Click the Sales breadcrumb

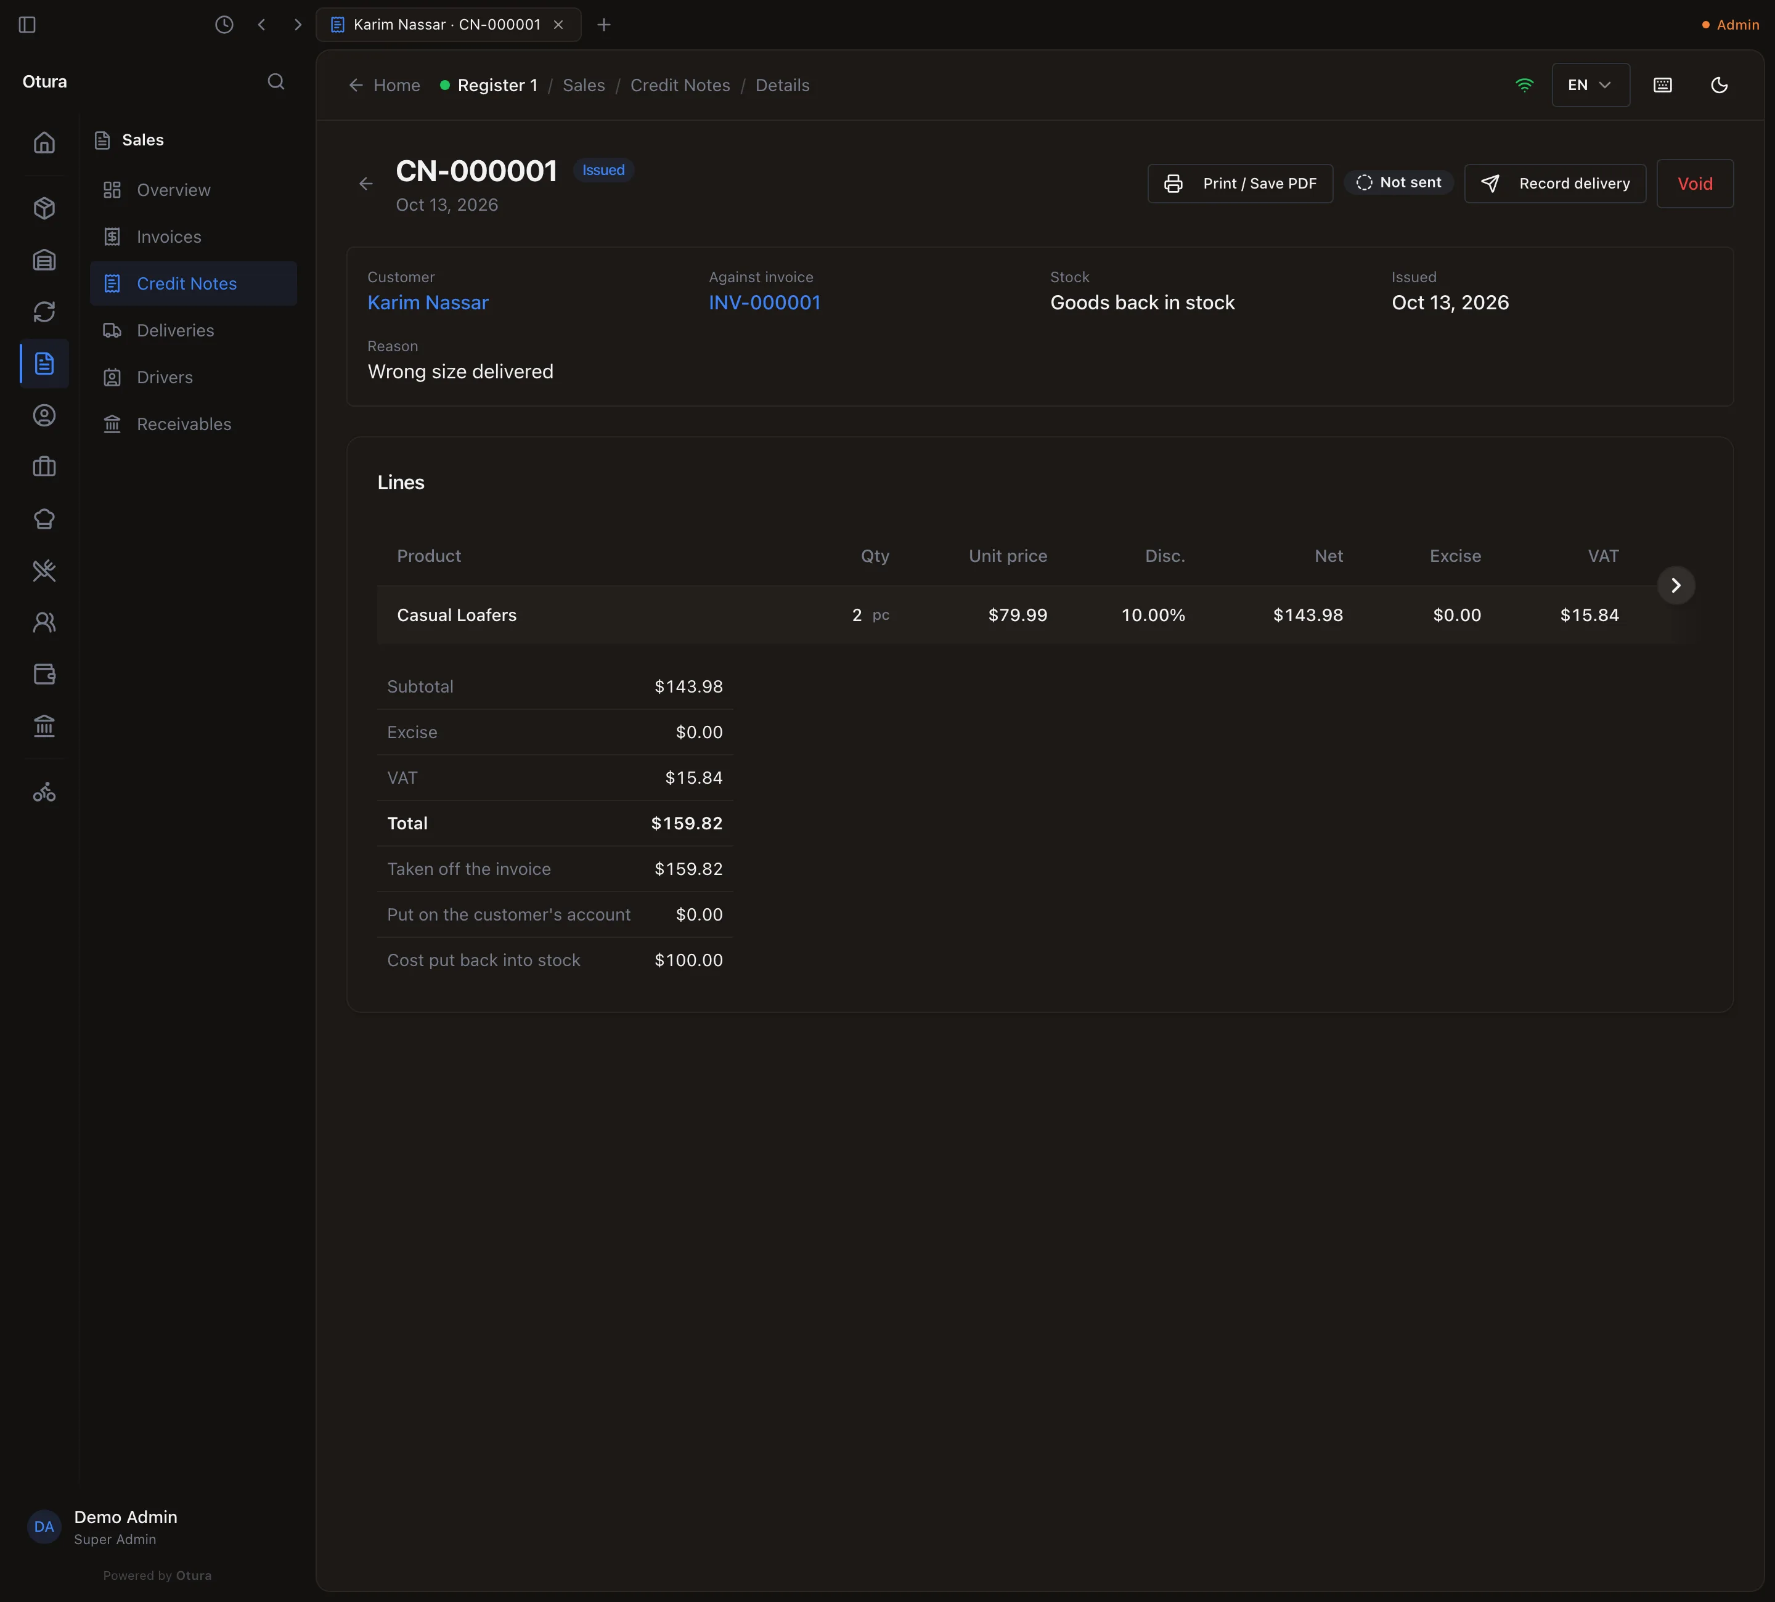click(x=584, y=86)
